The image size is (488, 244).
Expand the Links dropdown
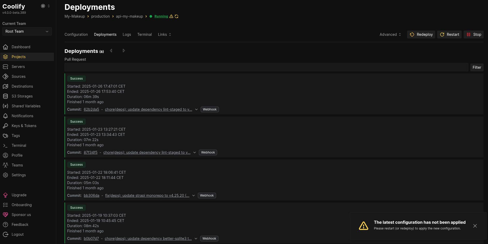(x=165, y=34)
